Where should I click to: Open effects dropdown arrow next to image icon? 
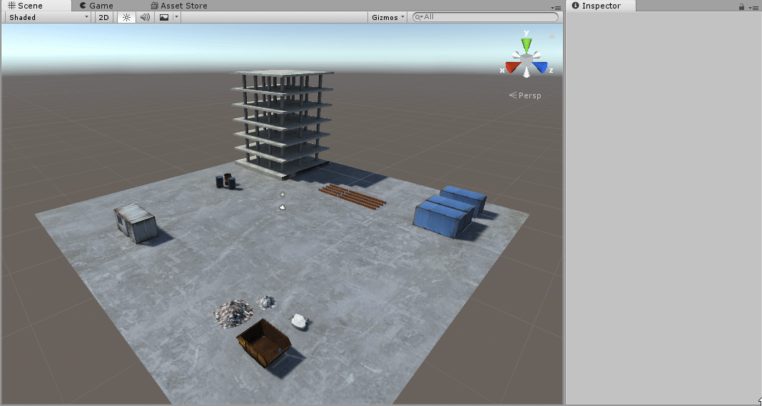176,17
